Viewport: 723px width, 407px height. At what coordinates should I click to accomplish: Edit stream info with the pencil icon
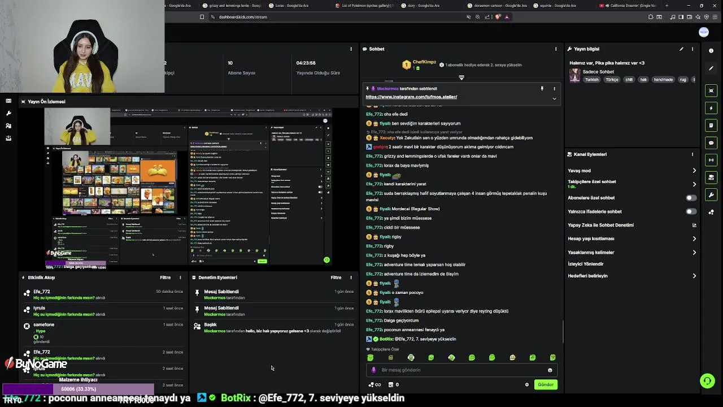point(681,49)
